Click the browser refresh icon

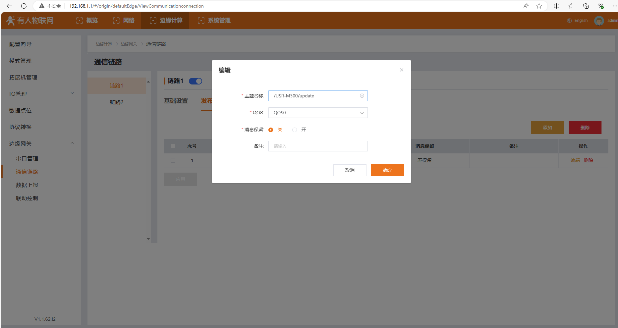click(24, 6)
